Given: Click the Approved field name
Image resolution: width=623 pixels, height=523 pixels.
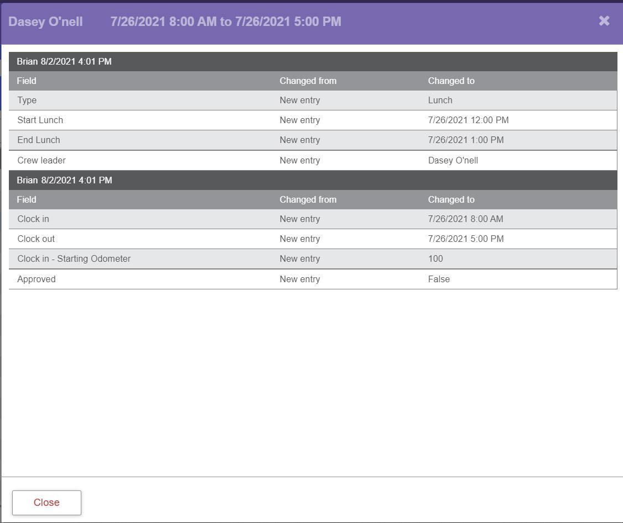Looking at the screenshot, I should click(36, 279).
